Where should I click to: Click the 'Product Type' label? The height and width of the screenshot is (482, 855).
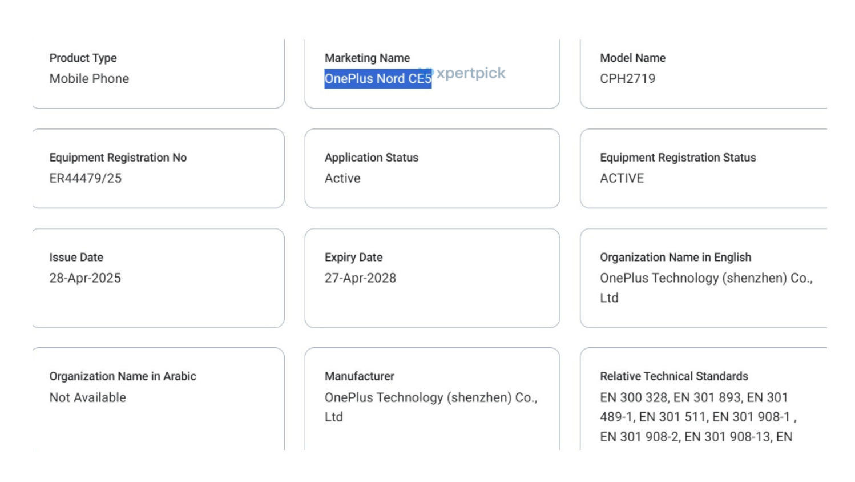pyautogui.click(x=83, y=58)
